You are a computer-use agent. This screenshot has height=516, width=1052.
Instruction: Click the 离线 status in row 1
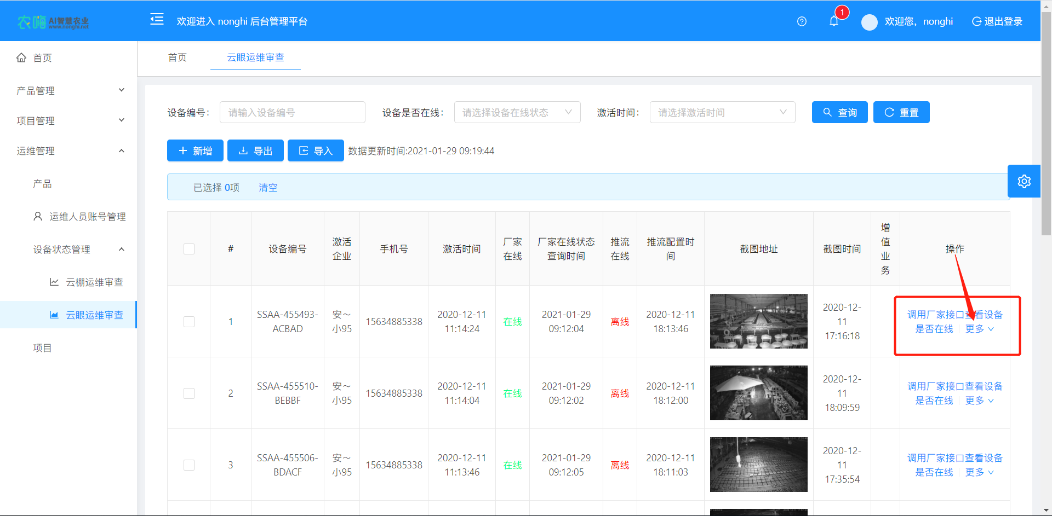(620, 322)
